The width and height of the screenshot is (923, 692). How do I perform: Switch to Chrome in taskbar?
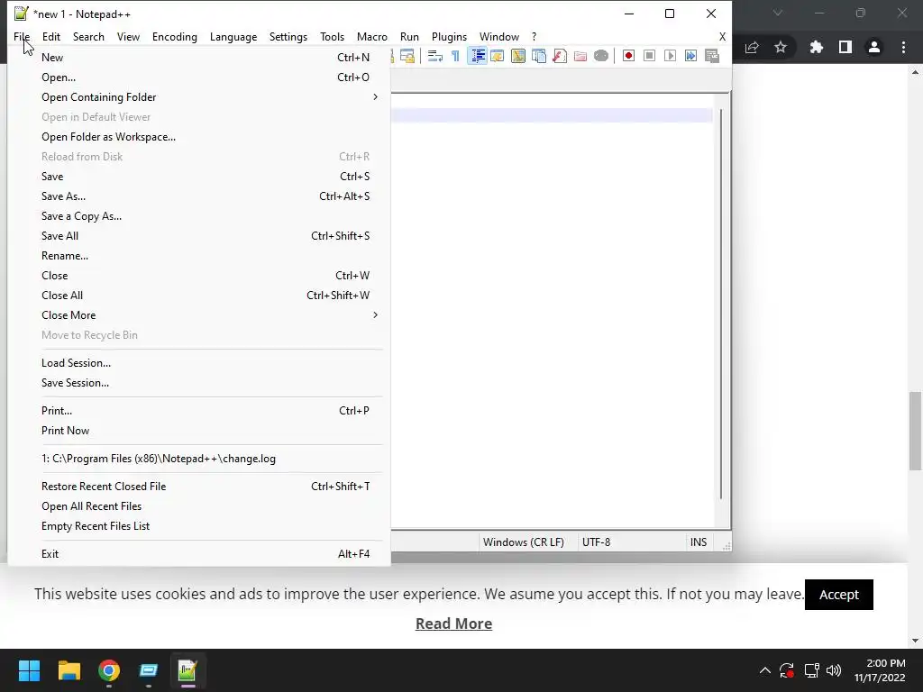[109, 670]
